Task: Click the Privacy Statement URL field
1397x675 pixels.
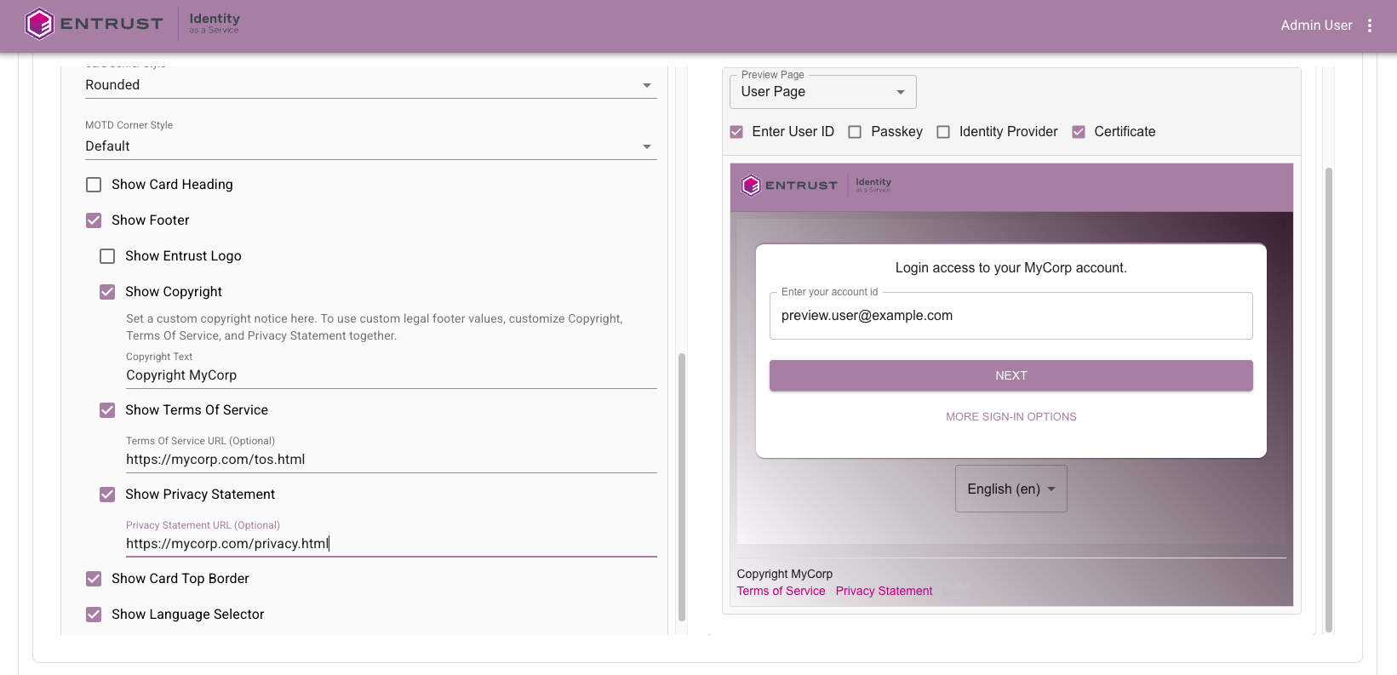Action: (392, 544)
